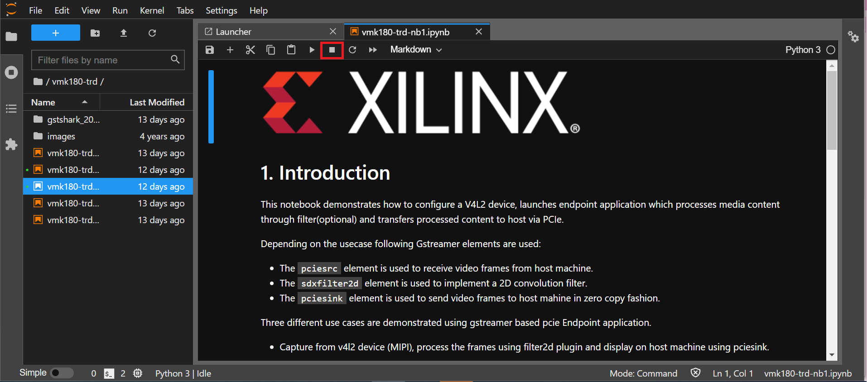Screen dimensions: 867x382
Task: Run the selected cell
Action: pos(312,50)
